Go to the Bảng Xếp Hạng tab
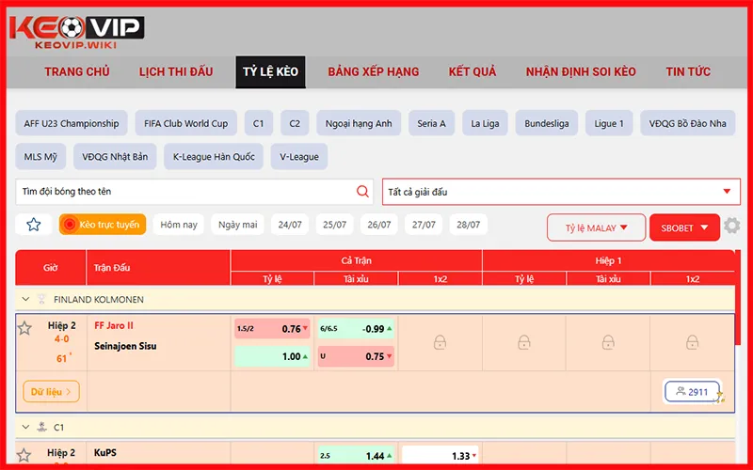753x470 pixels. pos(374,71)
